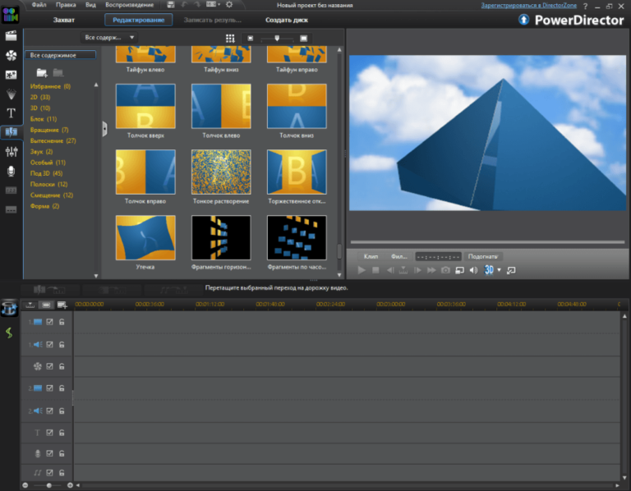Click the add tracks icon above timeline
631x491 pixels.
point(62,305)
